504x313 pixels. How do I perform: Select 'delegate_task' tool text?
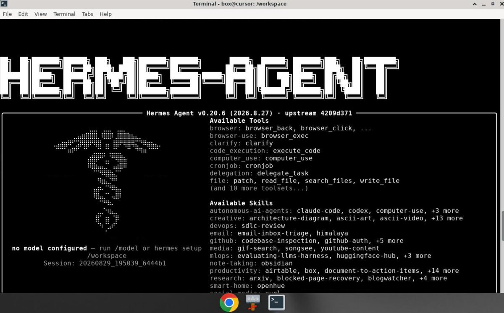(x=283, y=173)
